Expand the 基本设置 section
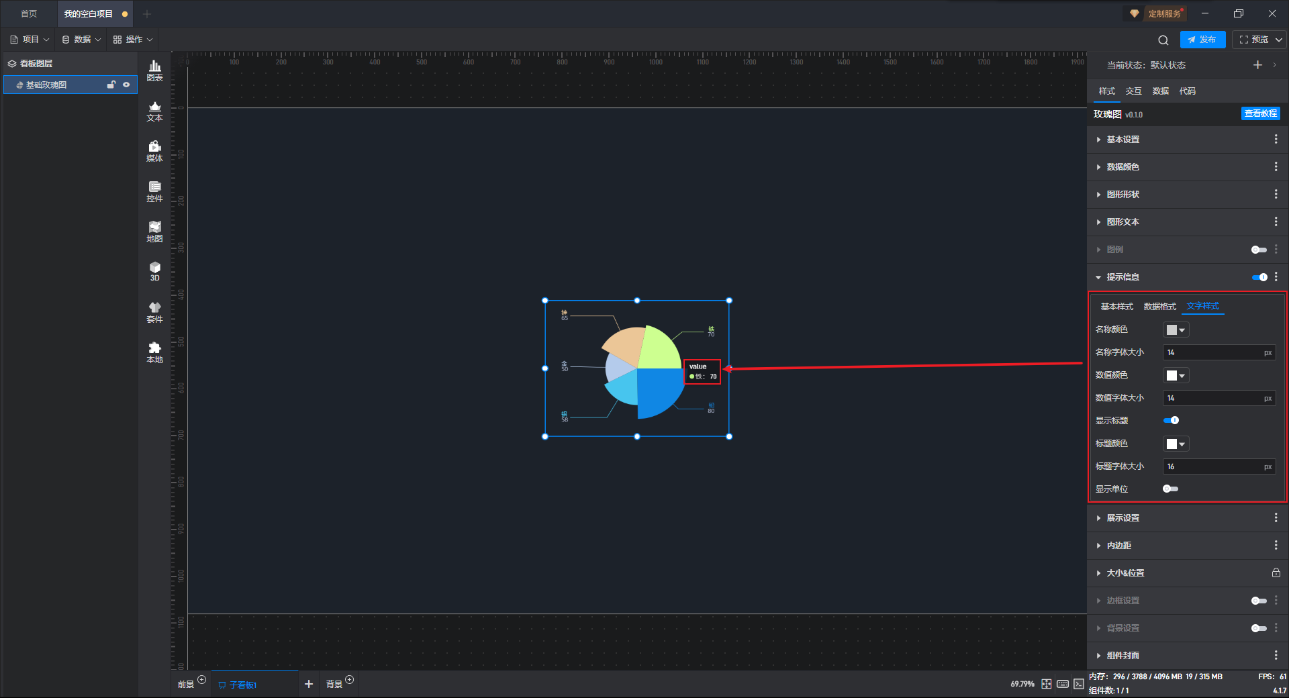 point(1098,140)
